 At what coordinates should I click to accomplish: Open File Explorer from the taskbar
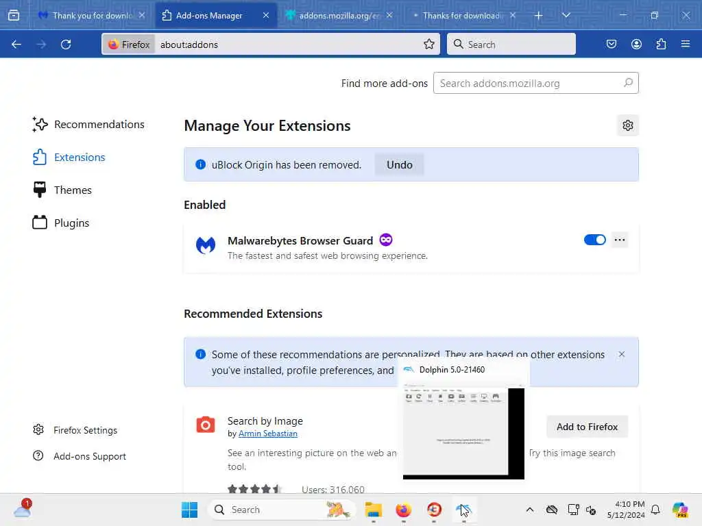374,510
